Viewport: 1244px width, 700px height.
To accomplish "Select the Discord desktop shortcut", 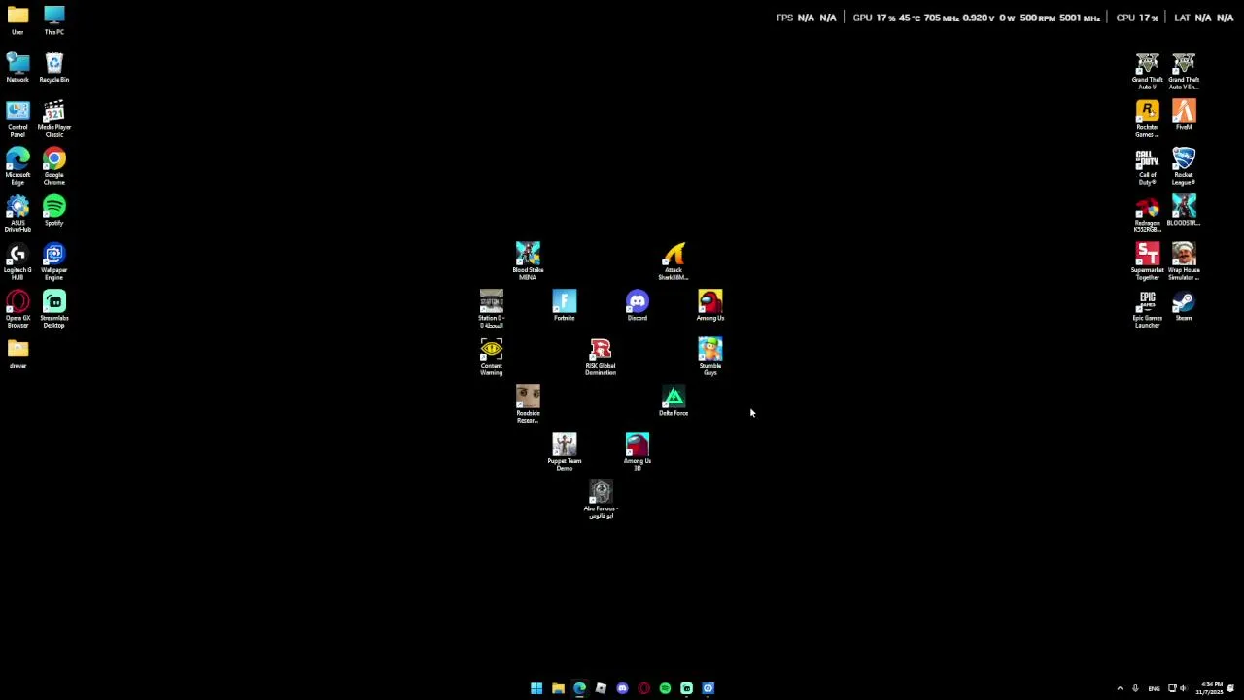I will [638, 306].
